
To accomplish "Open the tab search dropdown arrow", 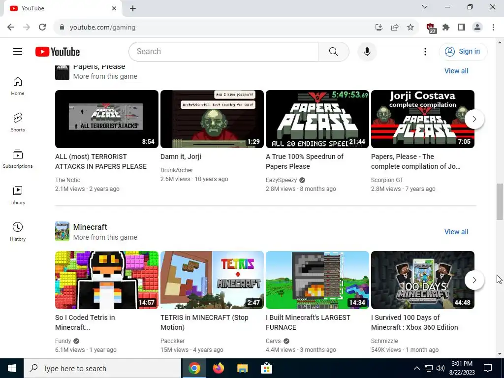I will (425, 7).
